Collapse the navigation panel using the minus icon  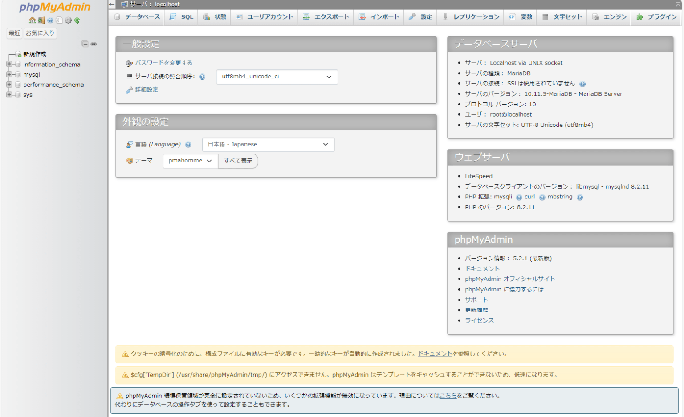[x=85, y=44]
